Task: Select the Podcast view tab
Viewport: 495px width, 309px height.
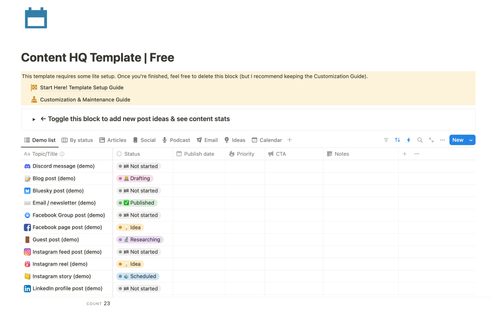Action: coord(176,140)
